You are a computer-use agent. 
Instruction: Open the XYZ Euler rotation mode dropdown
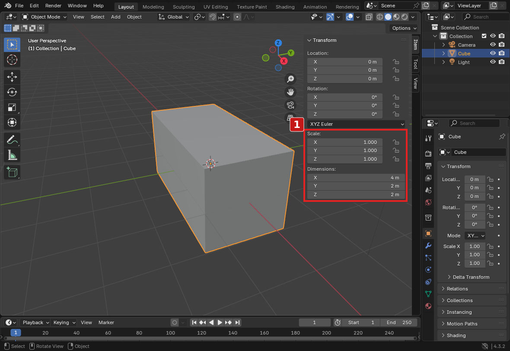357,124
